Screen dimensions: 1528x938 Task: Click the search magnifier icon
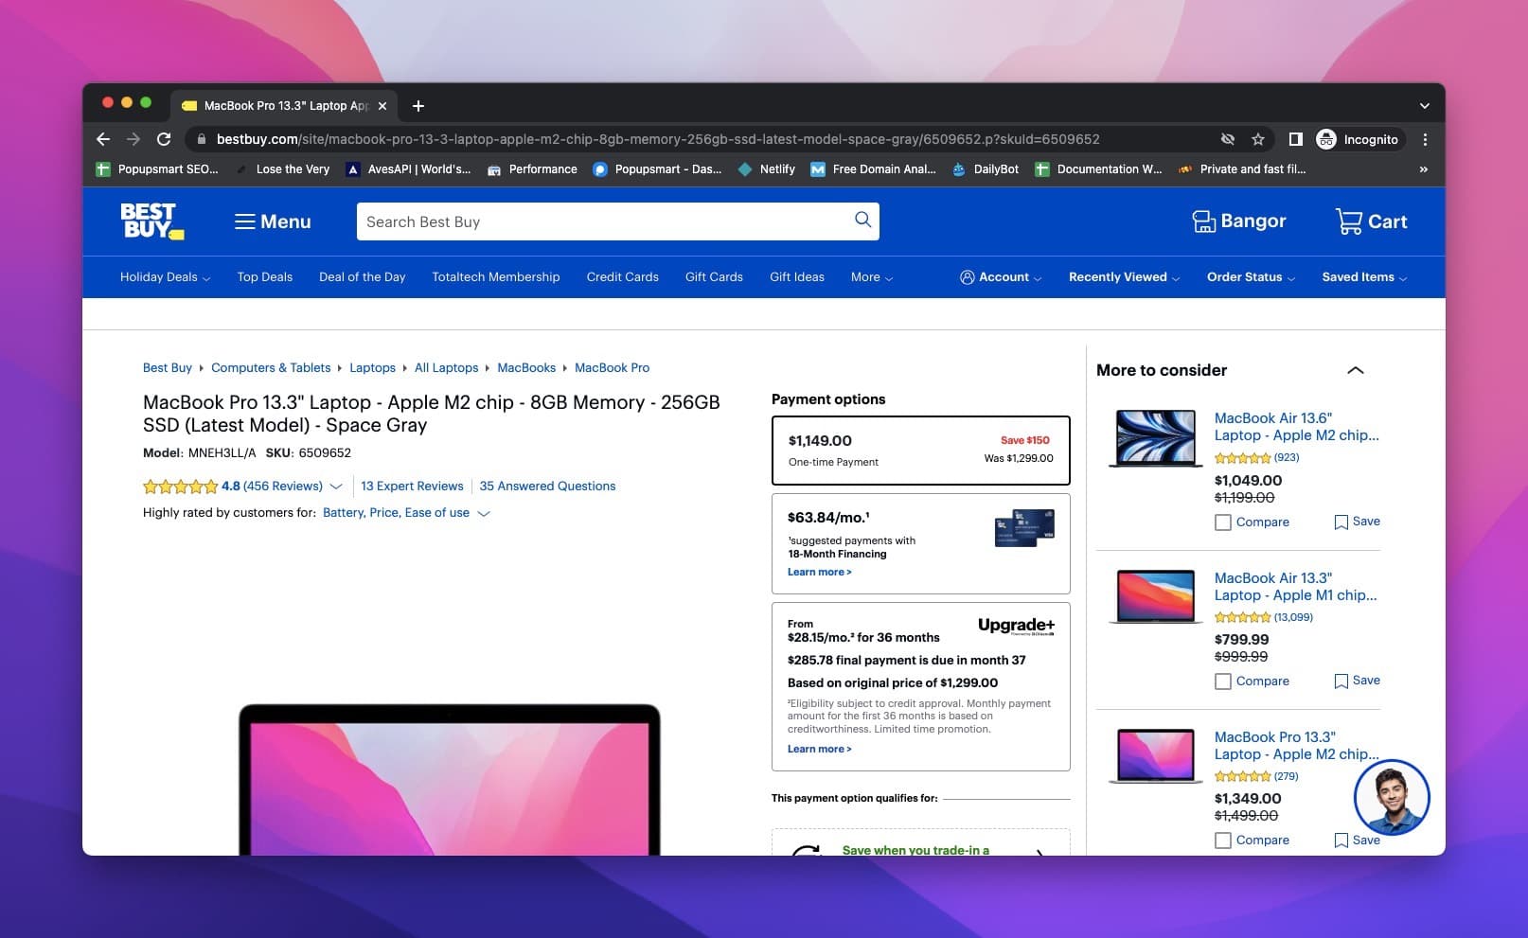[862, 220]
